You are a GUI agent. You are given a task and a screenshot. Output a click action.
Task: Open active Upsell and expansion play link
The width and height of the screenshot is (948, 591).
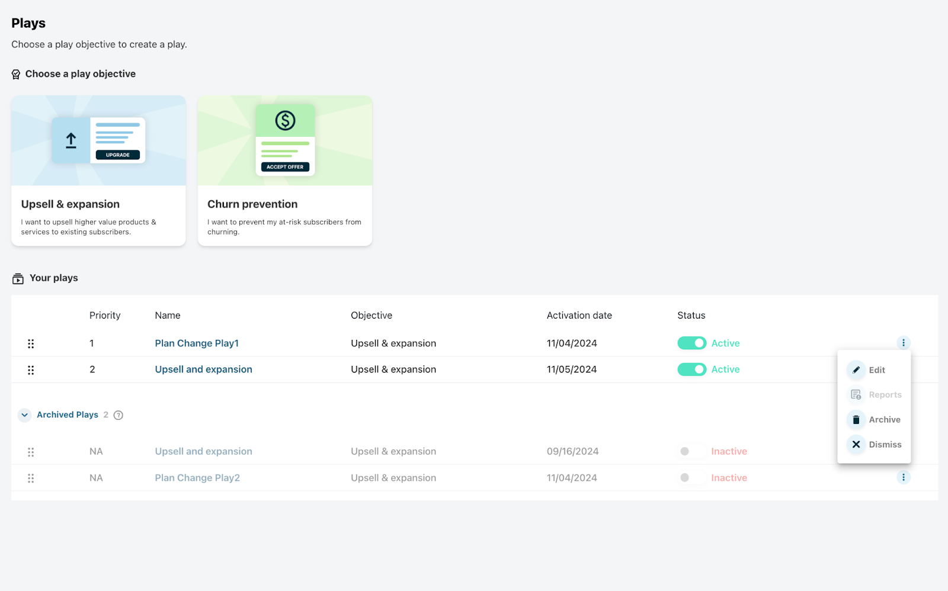click(203, 370)
